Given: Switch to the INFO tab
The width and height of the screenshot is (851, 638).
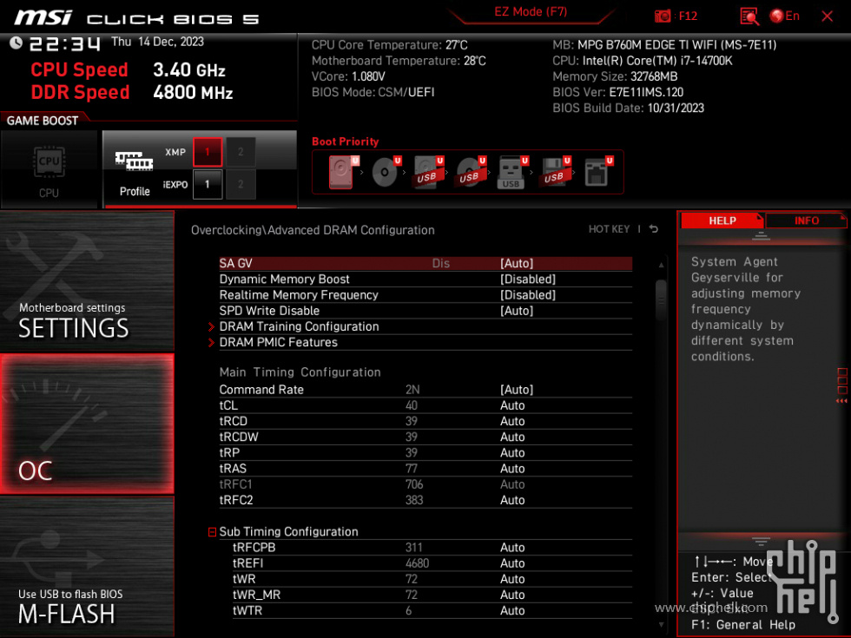Looking at the screenshot, I should click(807, 220).
